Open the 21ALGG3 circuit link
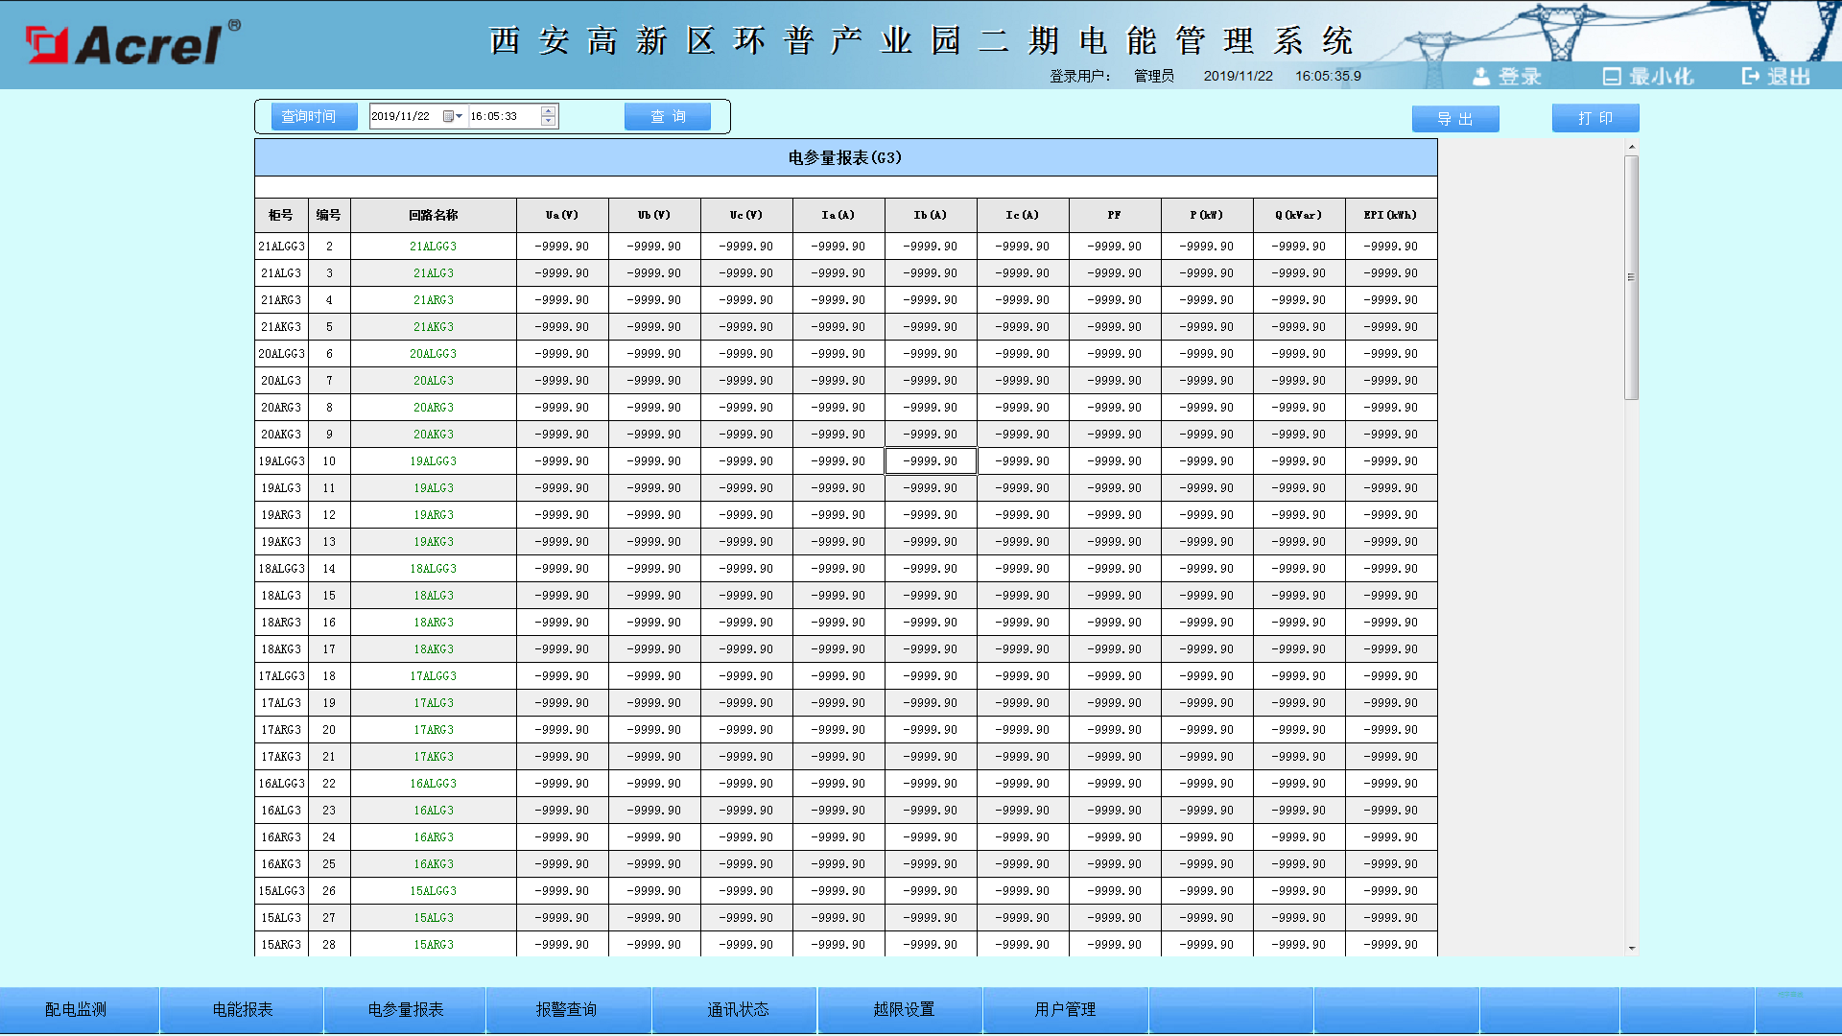Image resolution: width=1842 pixels, height=1036 pixels. point(432,246)
